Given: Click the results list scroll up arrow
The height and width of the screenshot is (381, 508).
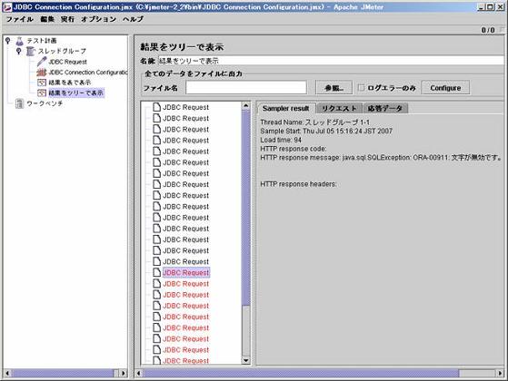Looking at the screenshot, I should [246, 106].
